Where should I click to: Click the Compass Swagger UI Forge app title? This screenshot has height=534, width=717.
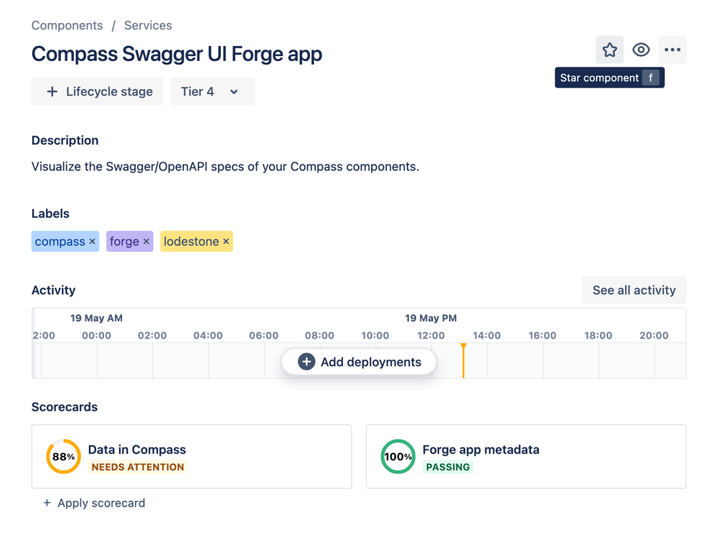pyautogui.click(x=177, y=54)
